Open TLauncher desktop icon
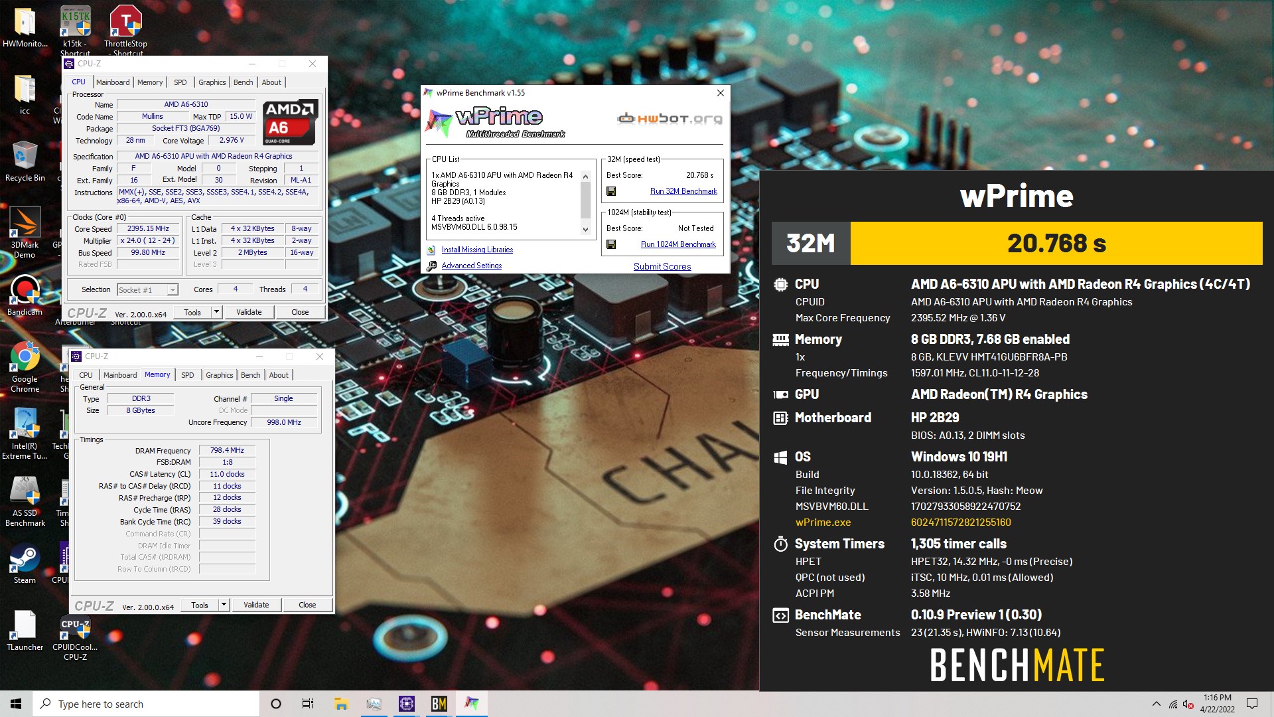 pos(25,631)
